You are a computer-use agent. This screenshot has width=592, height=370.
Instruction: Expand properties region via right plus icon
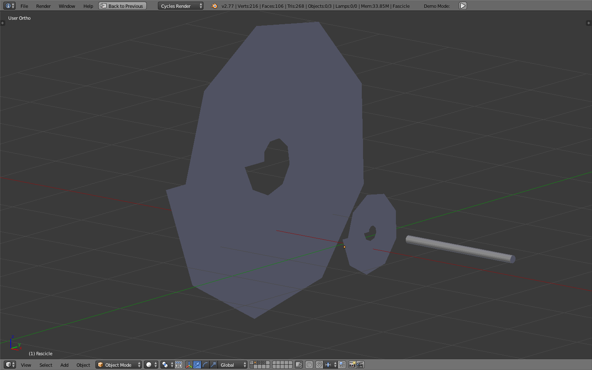point(588,23)
